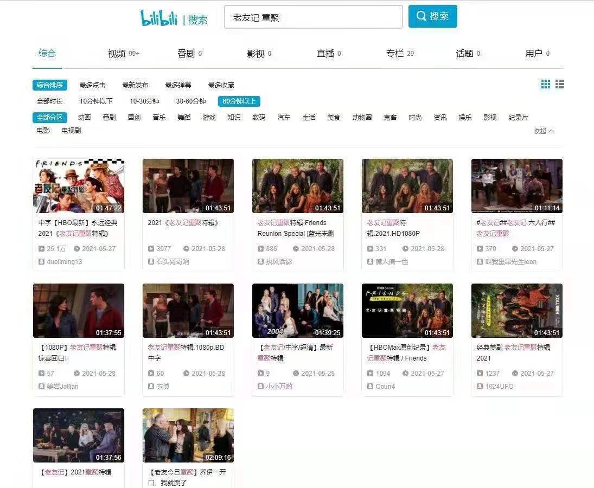
Task: Open title 【老友今日重聚】乔伊一开口
Action: pos(187,477)
